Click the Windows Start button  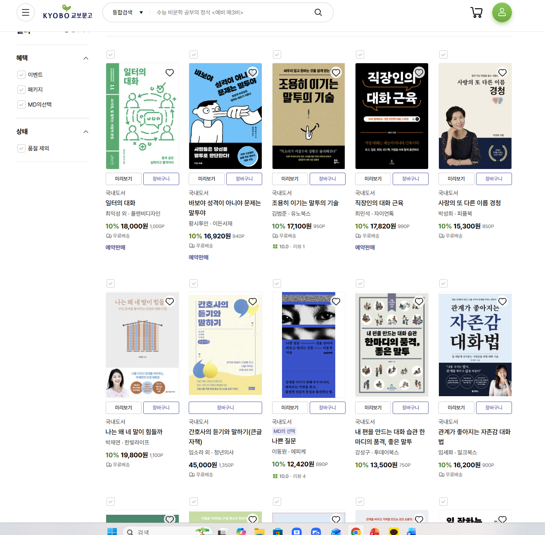tap(112, 531)
